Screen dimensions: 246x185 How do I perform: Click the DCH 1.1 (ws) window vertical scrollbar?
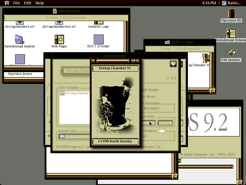[212, 70]
